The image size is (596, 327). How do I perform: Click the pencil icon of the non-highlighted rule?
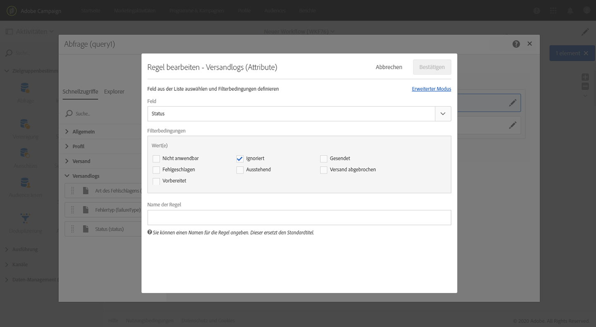coord(513,124)
